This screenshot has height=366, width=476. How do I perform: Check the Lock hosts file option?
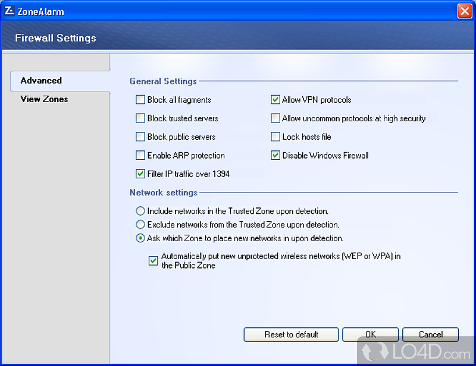[x=275, y=137]
